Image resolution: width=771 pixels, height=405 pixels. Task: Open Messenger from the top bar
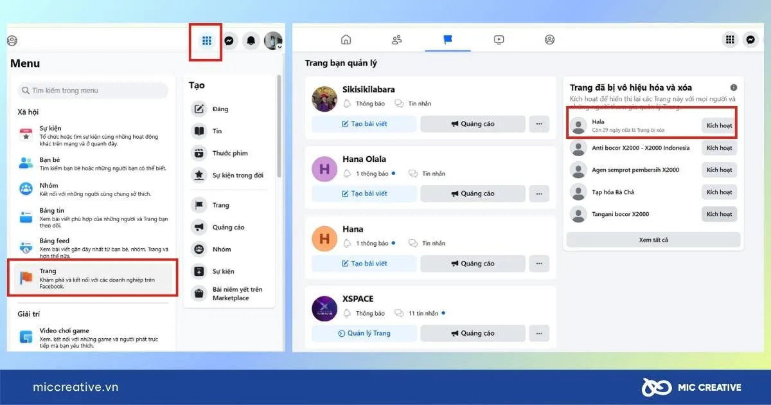coord(229,40)
